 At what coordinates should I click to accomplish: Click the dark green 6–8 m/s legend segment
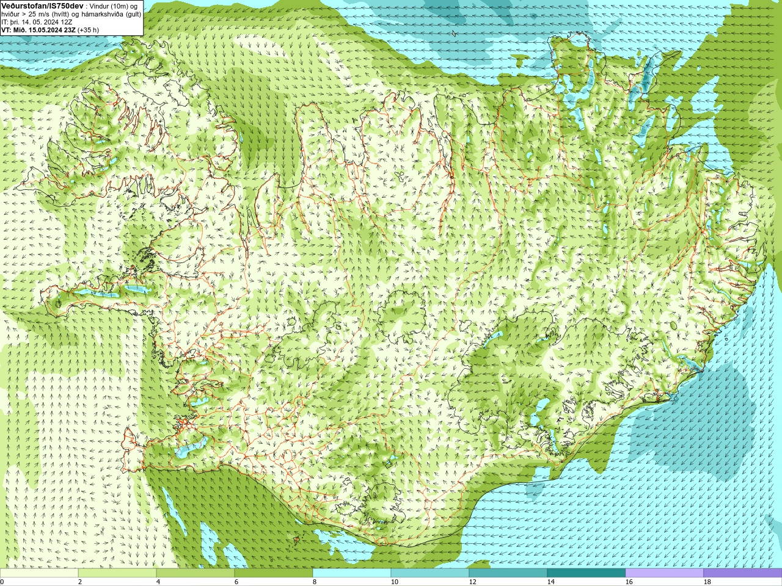pyautogui.click(x=274, y=573)
